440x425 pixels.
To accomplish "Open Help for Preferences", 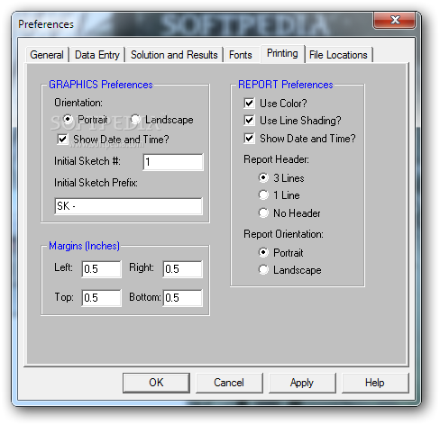I will 375,383.
